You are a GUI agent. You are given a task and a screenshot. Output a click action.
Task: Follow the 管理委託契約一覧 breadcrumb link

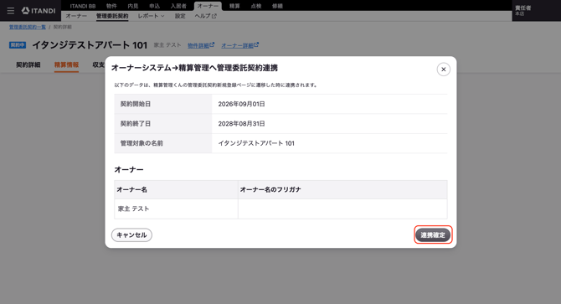tap(28, 27)
